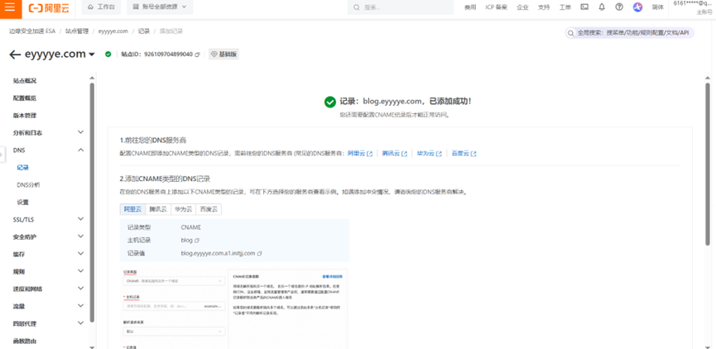The image size is (716, 349).
Task: Open 版本管理 in sidebar
Action: [x=25, y=116]
